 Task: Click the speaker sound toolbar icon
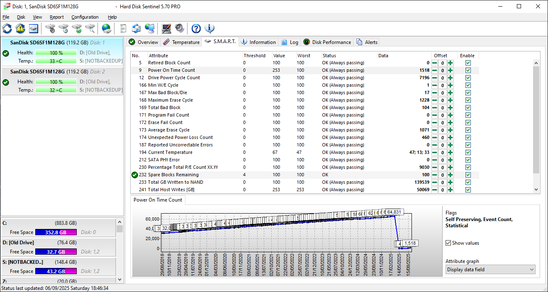pyautogui.click(x=180, y=29)
